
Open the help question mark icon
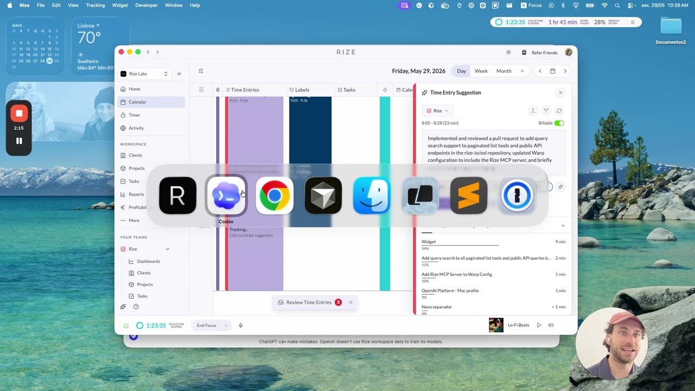coord(136,307)
